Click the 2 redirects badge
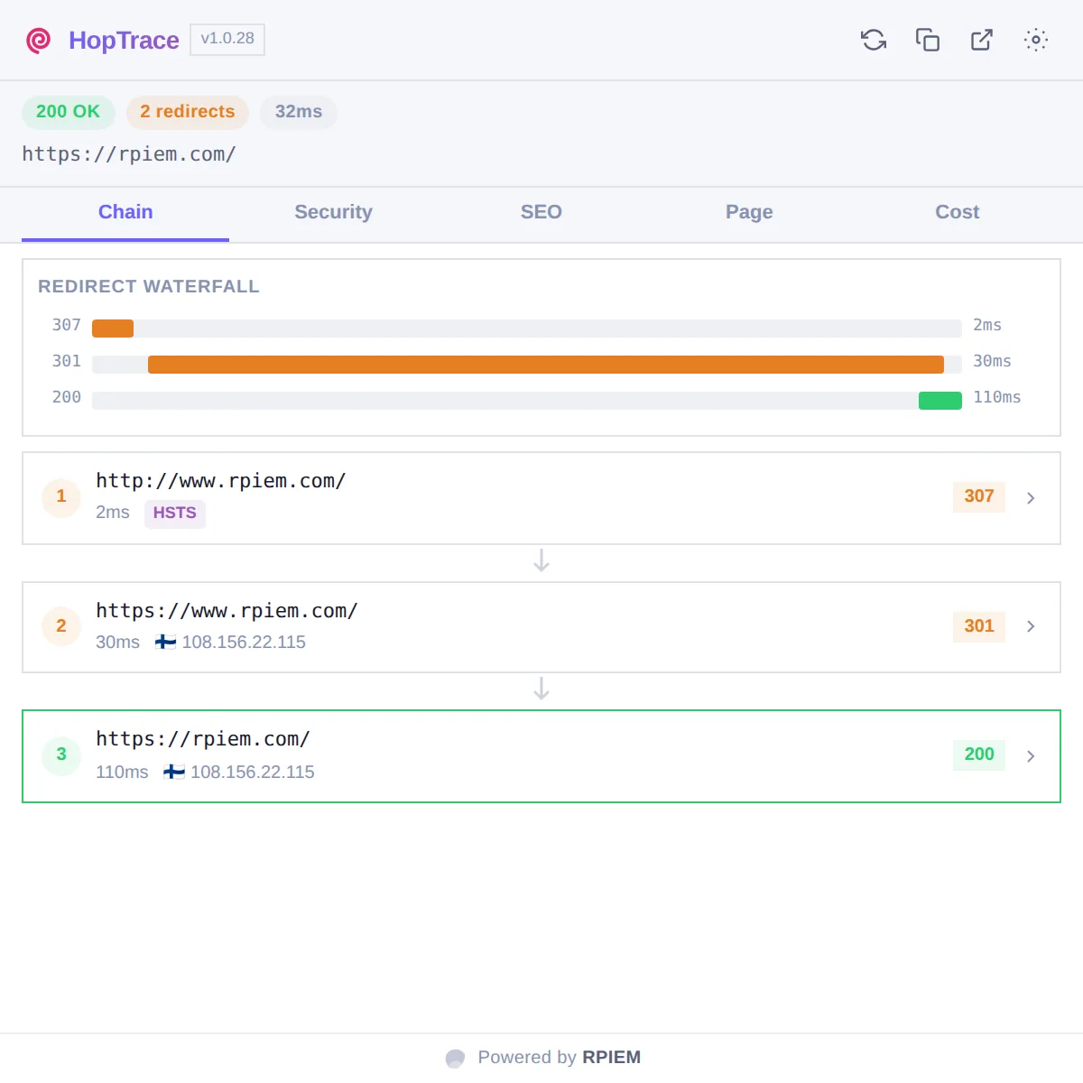 pos(187,112)
